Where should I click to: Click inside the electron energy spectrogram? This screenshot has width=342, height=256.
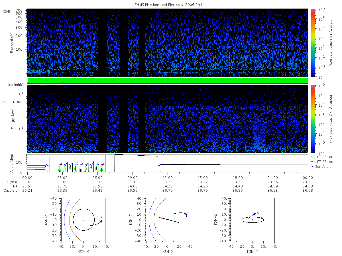168,119
